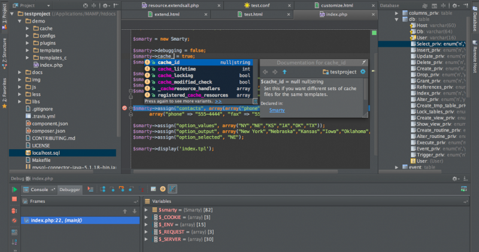Open Database panel gear settings

pos(455,5)
